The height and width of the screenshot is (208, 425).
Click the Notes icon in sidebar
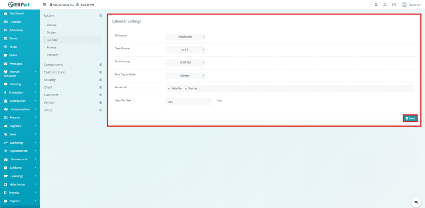[5, 55]
